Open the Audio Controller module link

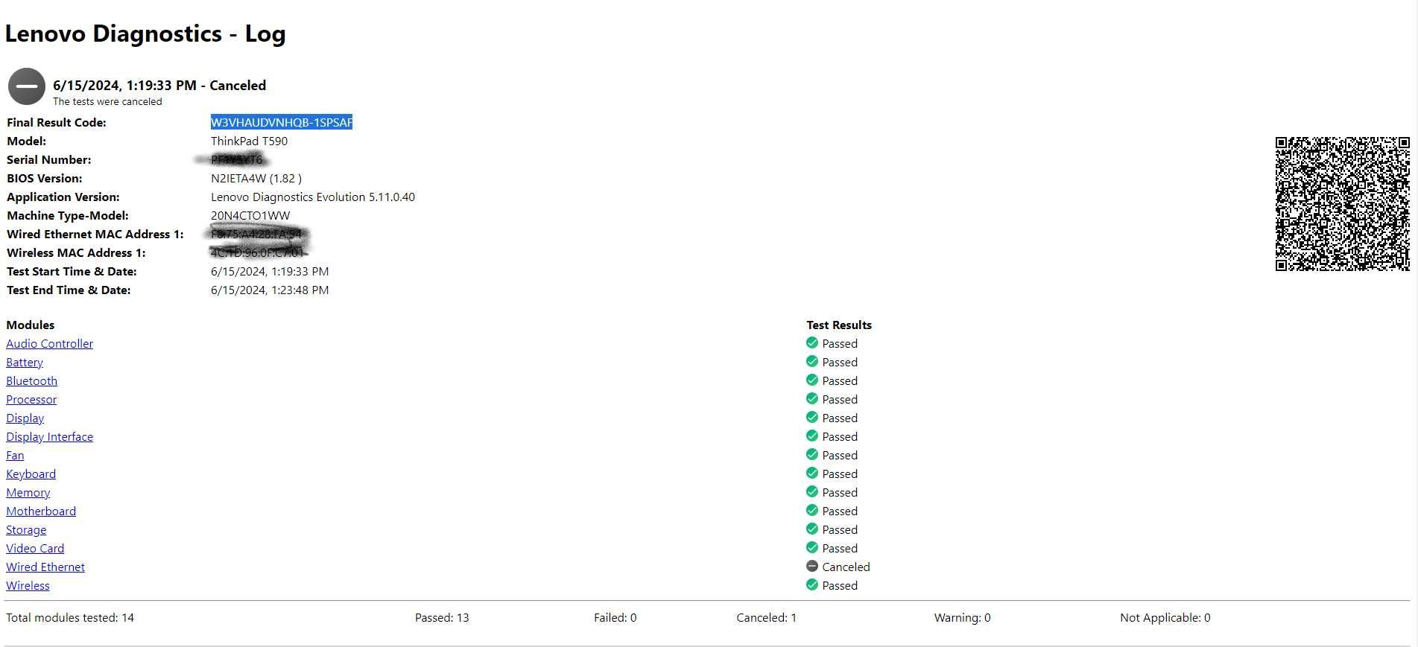(50, 343)
